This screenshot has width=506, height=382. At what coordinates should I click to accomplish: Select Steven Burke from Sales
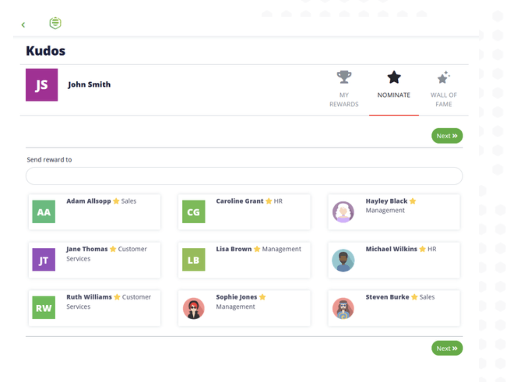click(394, 308)
